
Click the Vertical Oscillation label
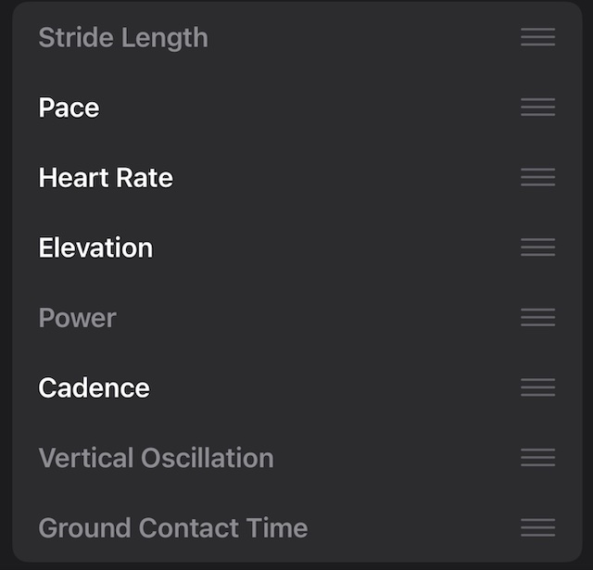pos(156,458)
